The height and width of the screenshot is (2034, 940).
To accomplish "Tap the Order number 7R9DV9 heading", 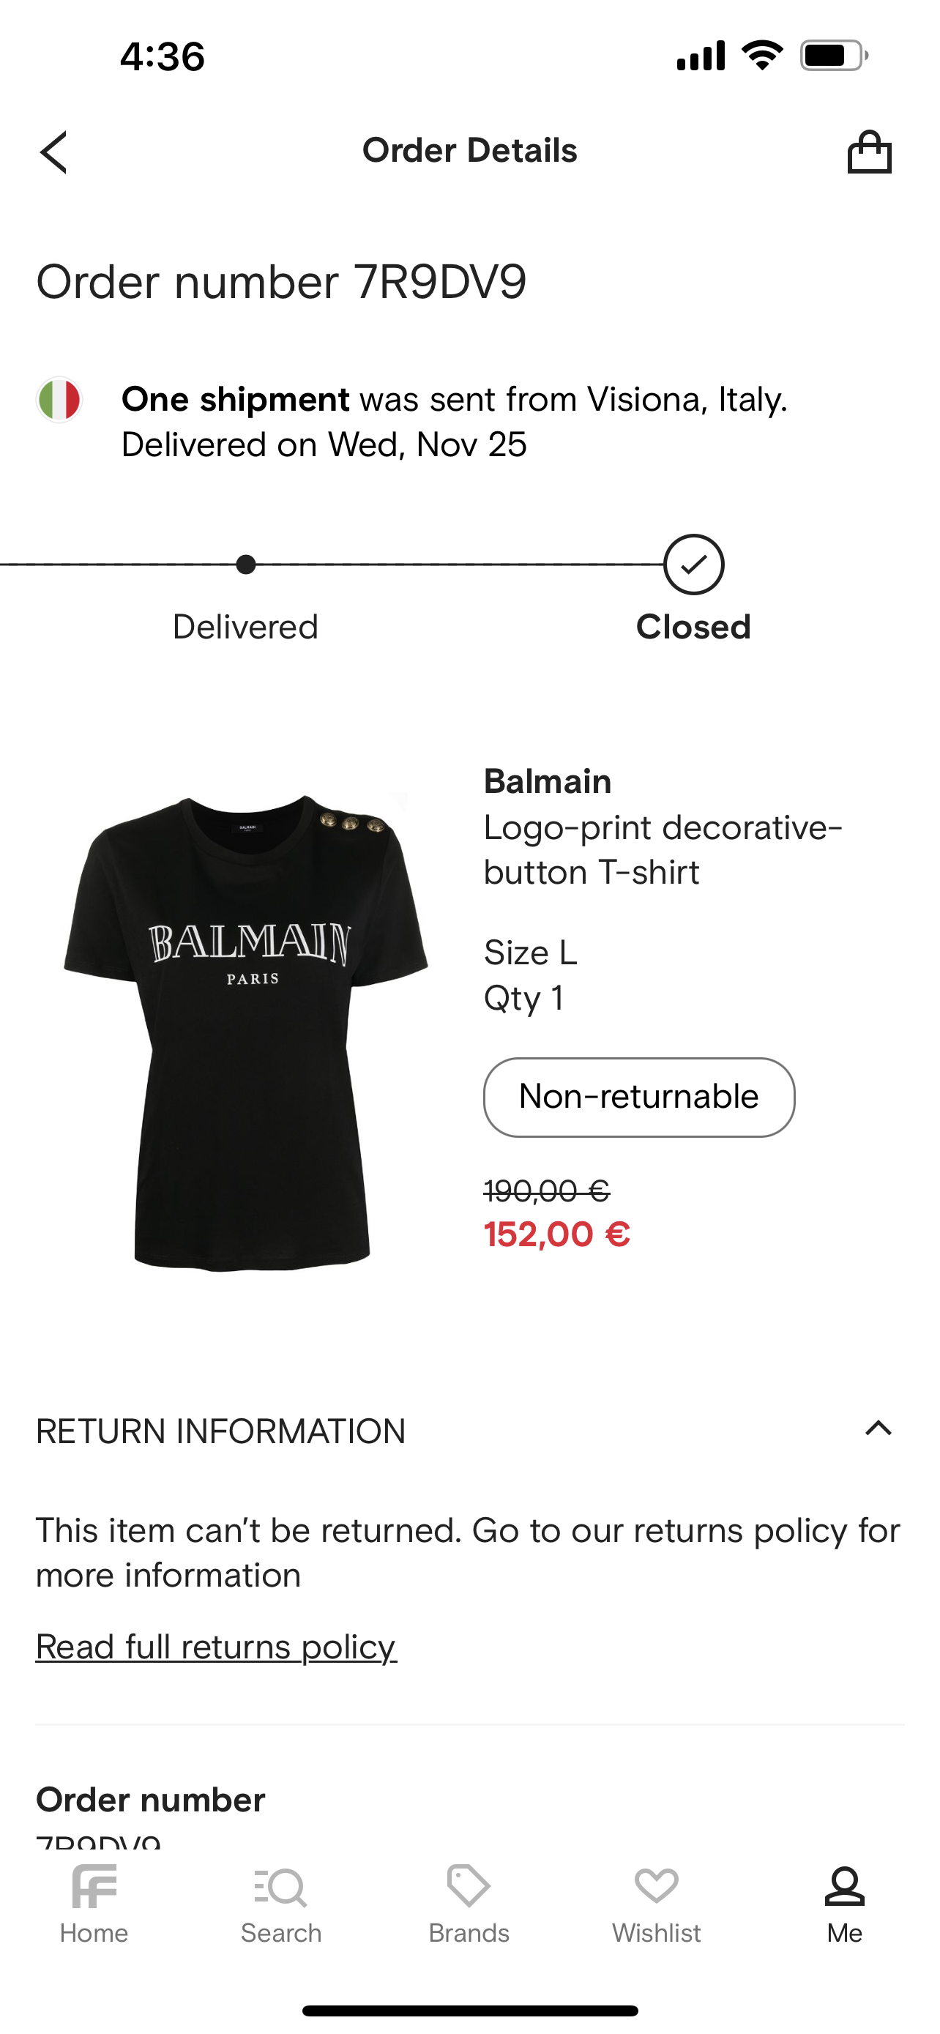I will [x=281, y=282].
